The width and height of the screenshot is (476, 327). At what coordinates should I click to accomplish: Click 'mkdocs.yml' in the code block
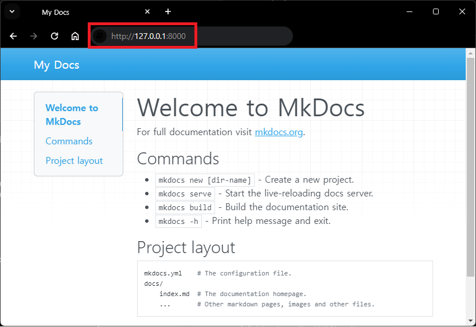(163, 273)
